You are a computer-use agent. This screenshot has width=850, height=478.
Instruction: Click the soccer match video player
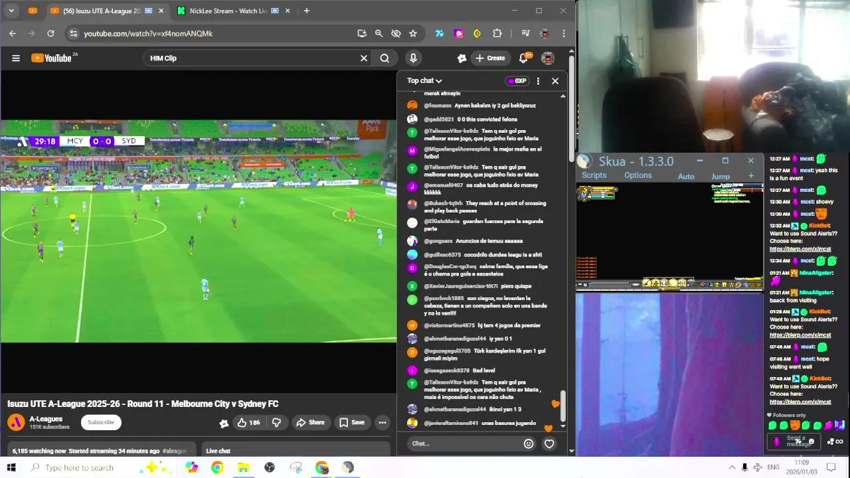(198, 231)
